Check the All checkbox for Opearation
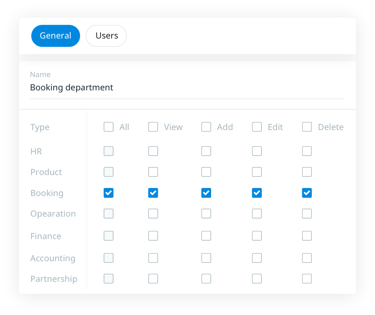This screenshot has height=315, width=375. (109, 214)
